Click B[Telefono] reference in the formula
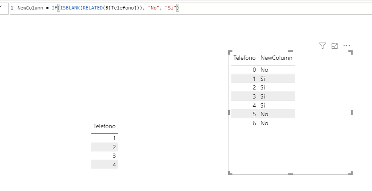372x191 pixels. tap(121, 8)
